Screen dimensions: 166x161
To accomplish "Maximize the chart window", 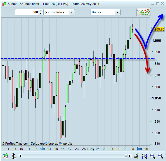I will pyautogui.click(x=158, y=4).
